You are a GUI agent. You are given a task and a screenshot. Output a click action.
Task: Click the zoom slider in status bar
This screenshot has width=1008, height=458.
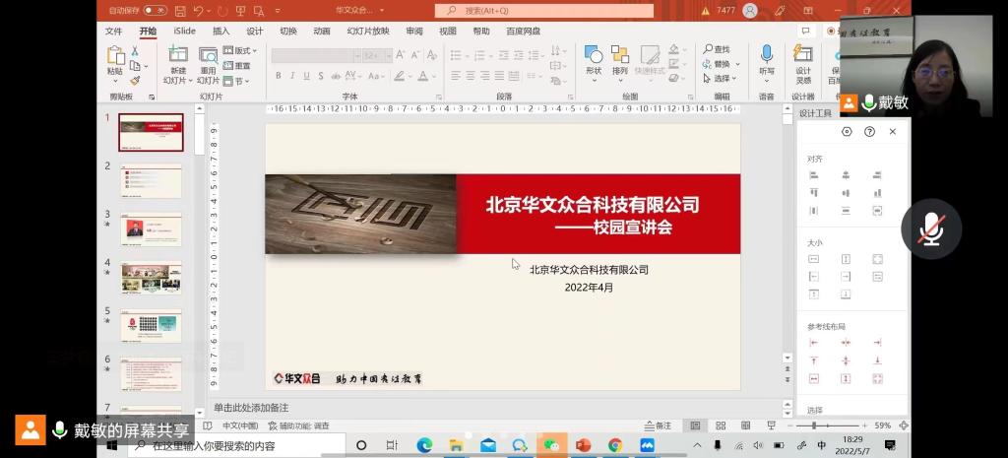point(827,425)
